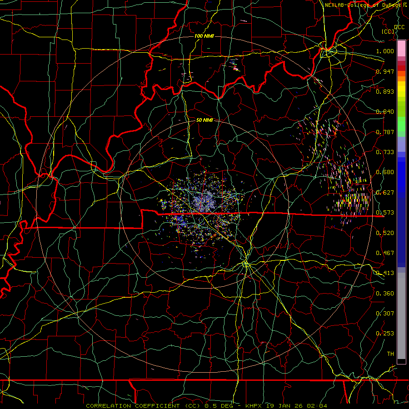The height and width of the screenshot is (409, 409).
Task: Click the 02:04 timestamp in caption
Action: coord(317,406)
